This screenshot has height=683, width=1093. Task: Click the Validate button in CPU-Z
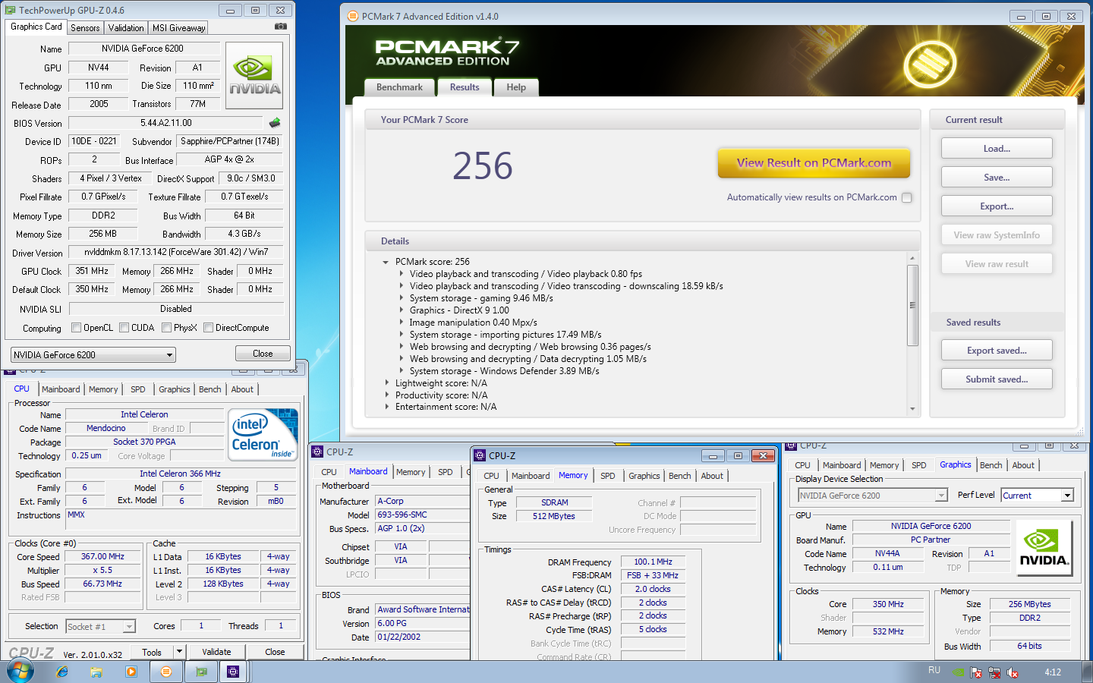click(x=216, y=652)
